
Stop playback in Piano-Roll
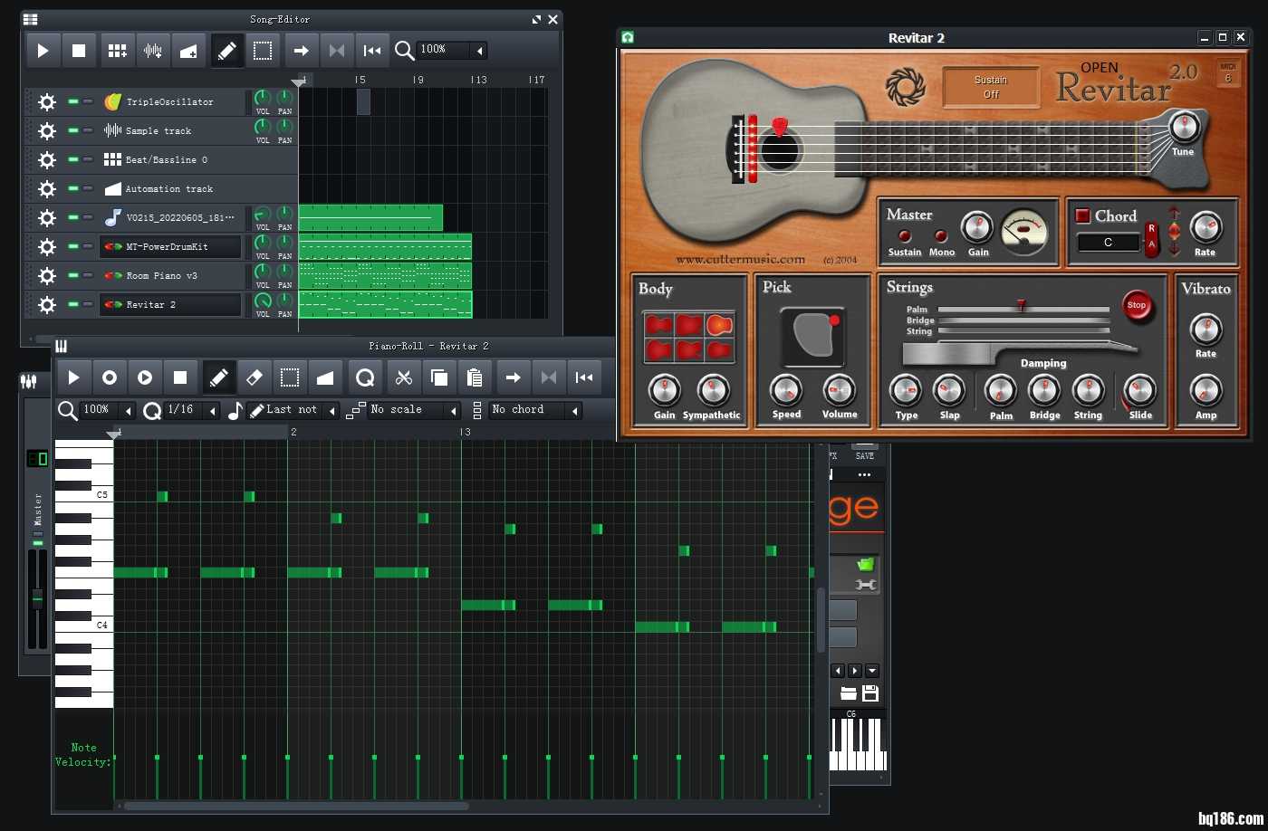tap(180, 377)
